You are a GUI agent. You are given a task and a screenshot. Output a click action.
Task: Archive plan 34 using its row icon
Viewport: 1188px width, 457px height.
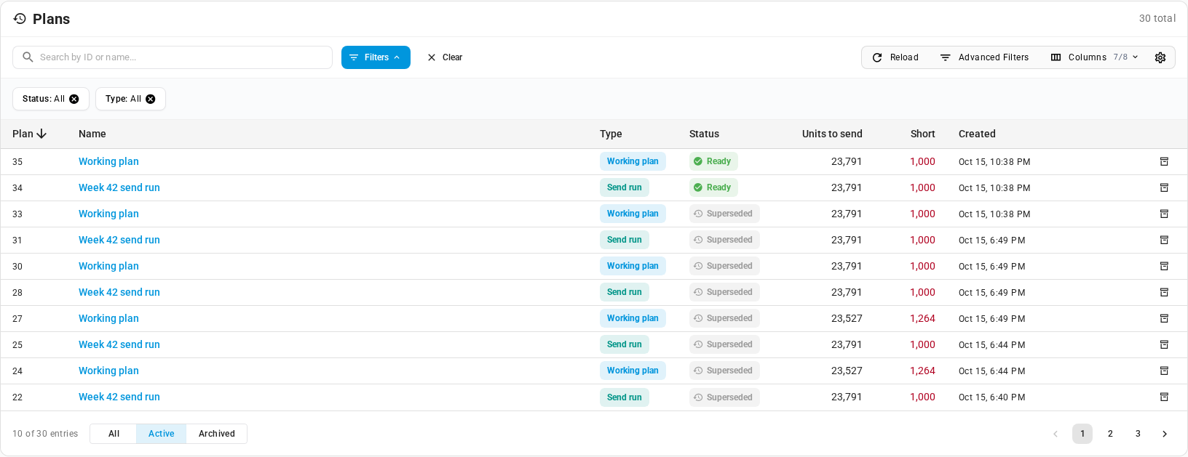click(x=1164, y=187)
